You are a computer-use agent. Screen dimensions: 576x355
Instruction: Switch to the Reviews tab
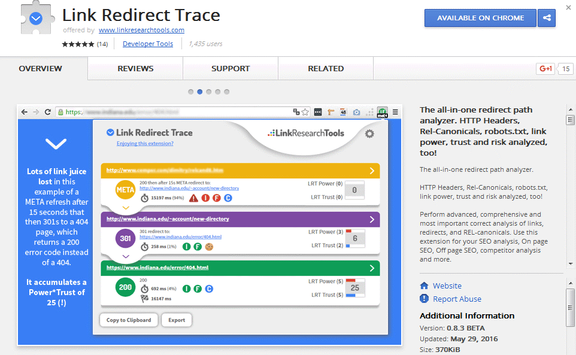pyautogui.click(x=135, y=69)
